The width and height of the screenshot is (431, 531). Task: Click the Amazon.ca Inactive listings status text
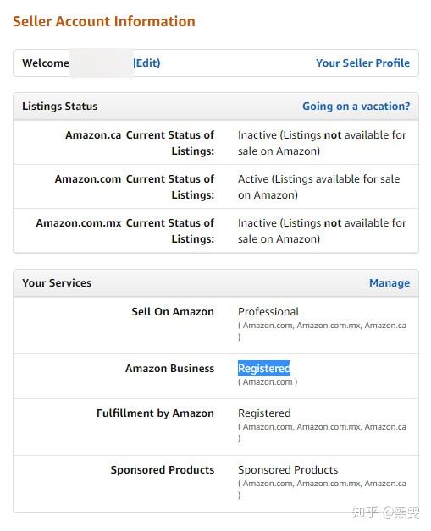pyautogui.click(x=322, y=143)
